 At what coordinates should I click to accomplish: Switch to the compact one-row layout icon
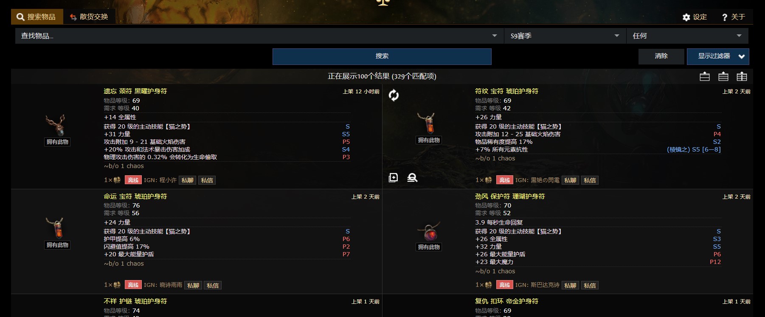point(705,76)
